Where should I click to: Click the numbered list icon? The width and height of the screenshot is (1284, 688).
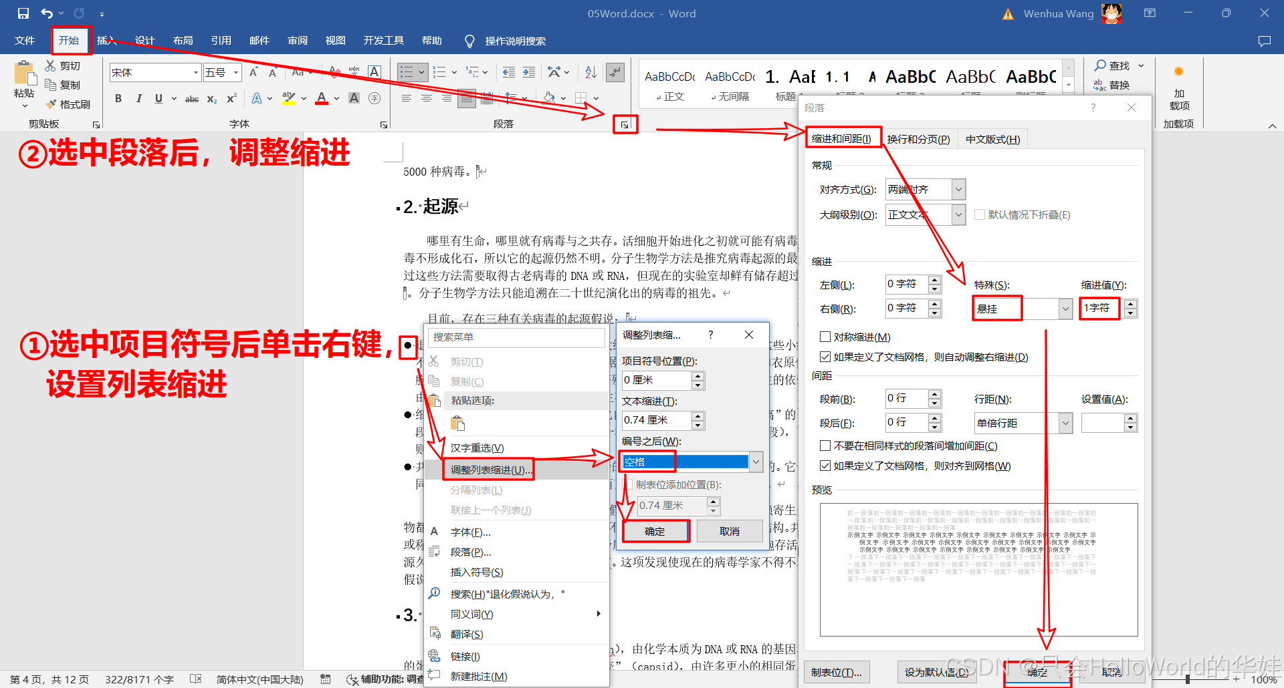pos(439,72)
